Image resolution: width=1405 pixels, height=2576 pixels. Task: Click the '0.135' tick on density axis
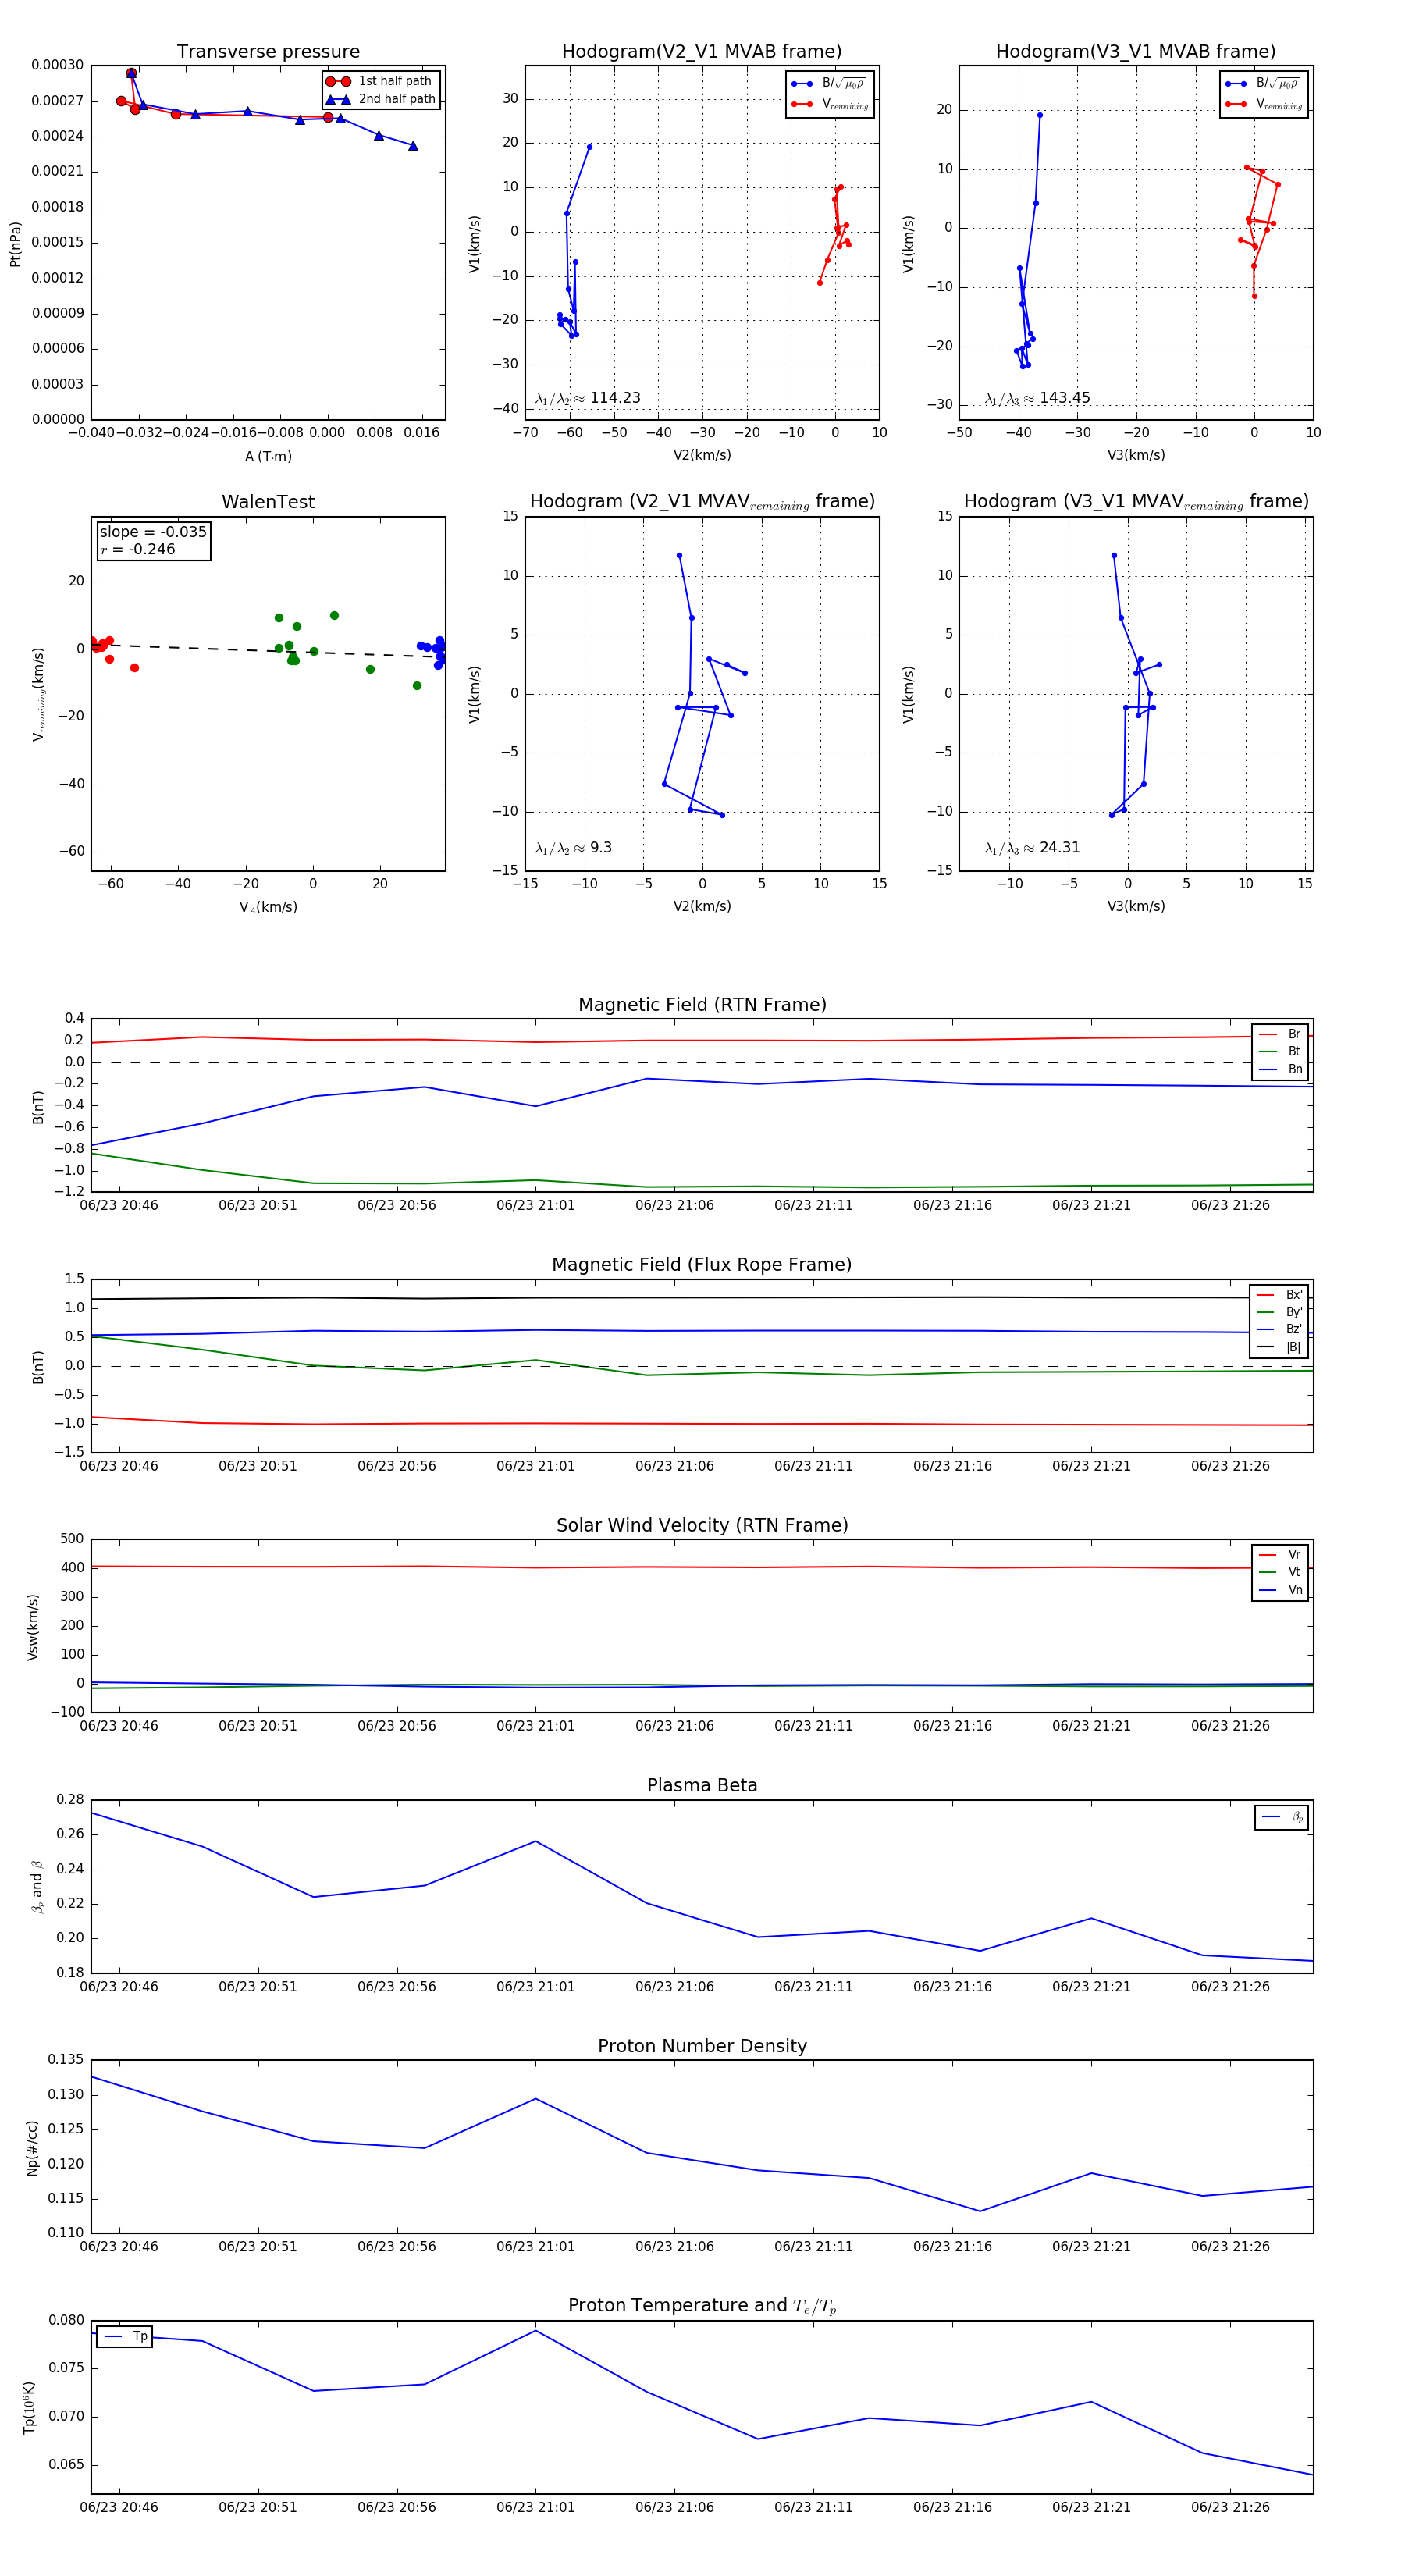[67, 2060]
